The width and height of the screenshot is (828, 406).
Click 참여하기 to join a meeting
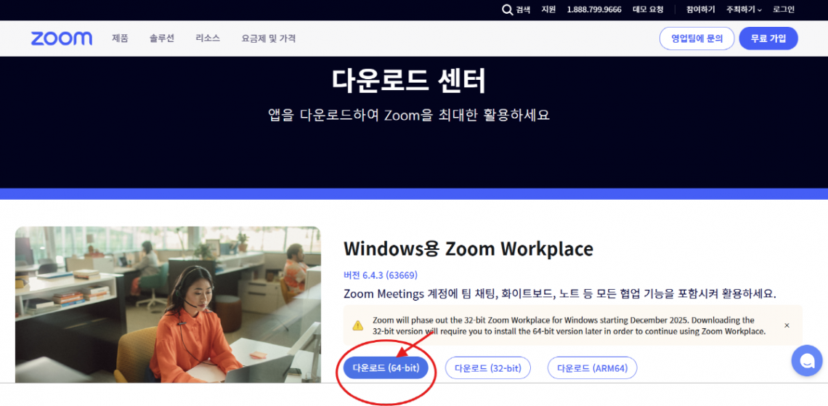click(700, 9)
